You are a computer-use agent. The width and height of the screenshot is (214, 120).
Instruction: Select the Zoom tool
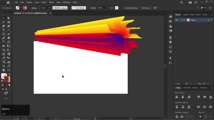coord(9,70)
